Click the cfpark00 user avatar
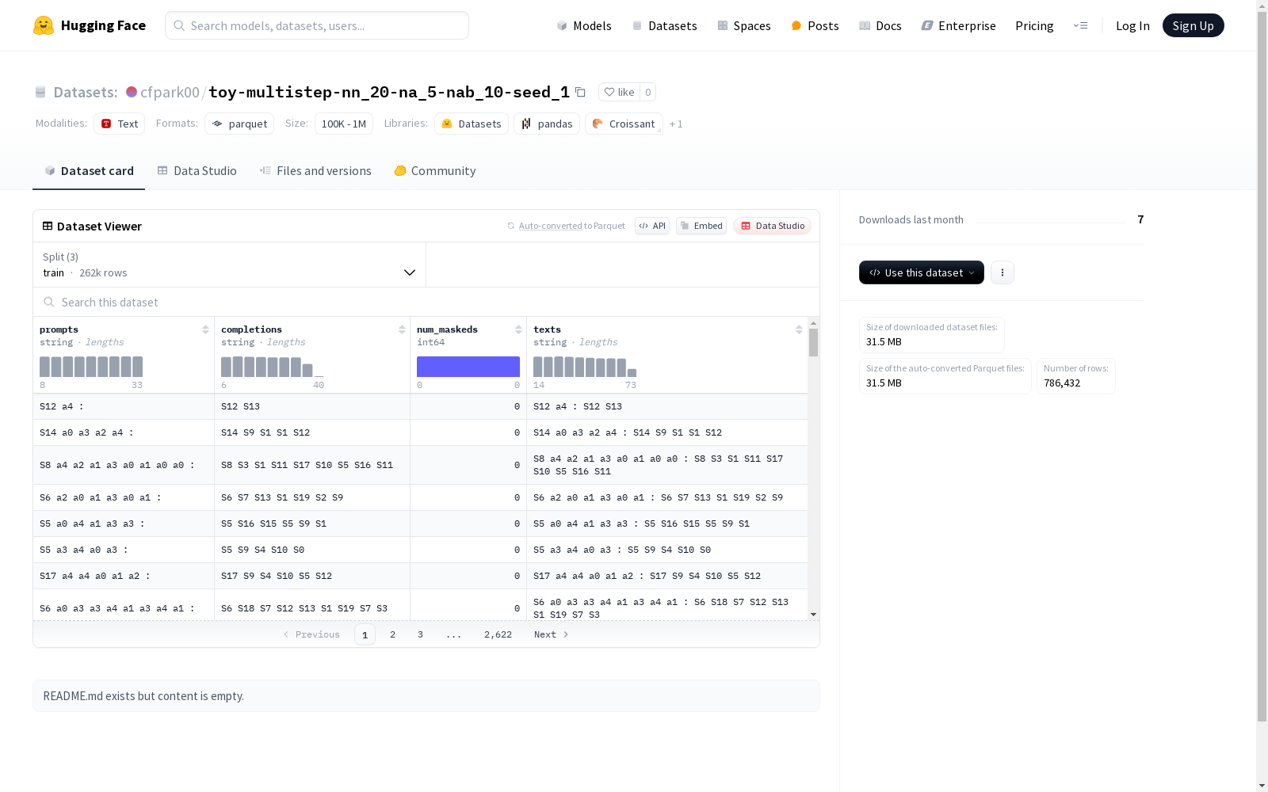 [x=132, y=92]
